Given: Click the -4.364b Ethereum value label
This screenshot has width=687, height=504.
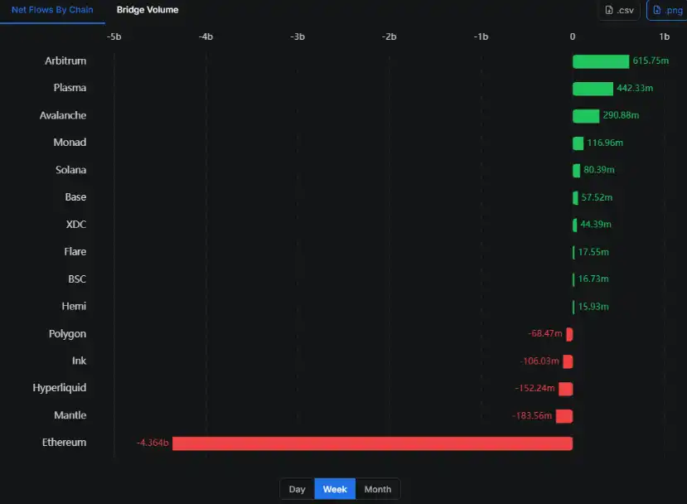Looking at the screenshot, I should click(x=152, y=443).
